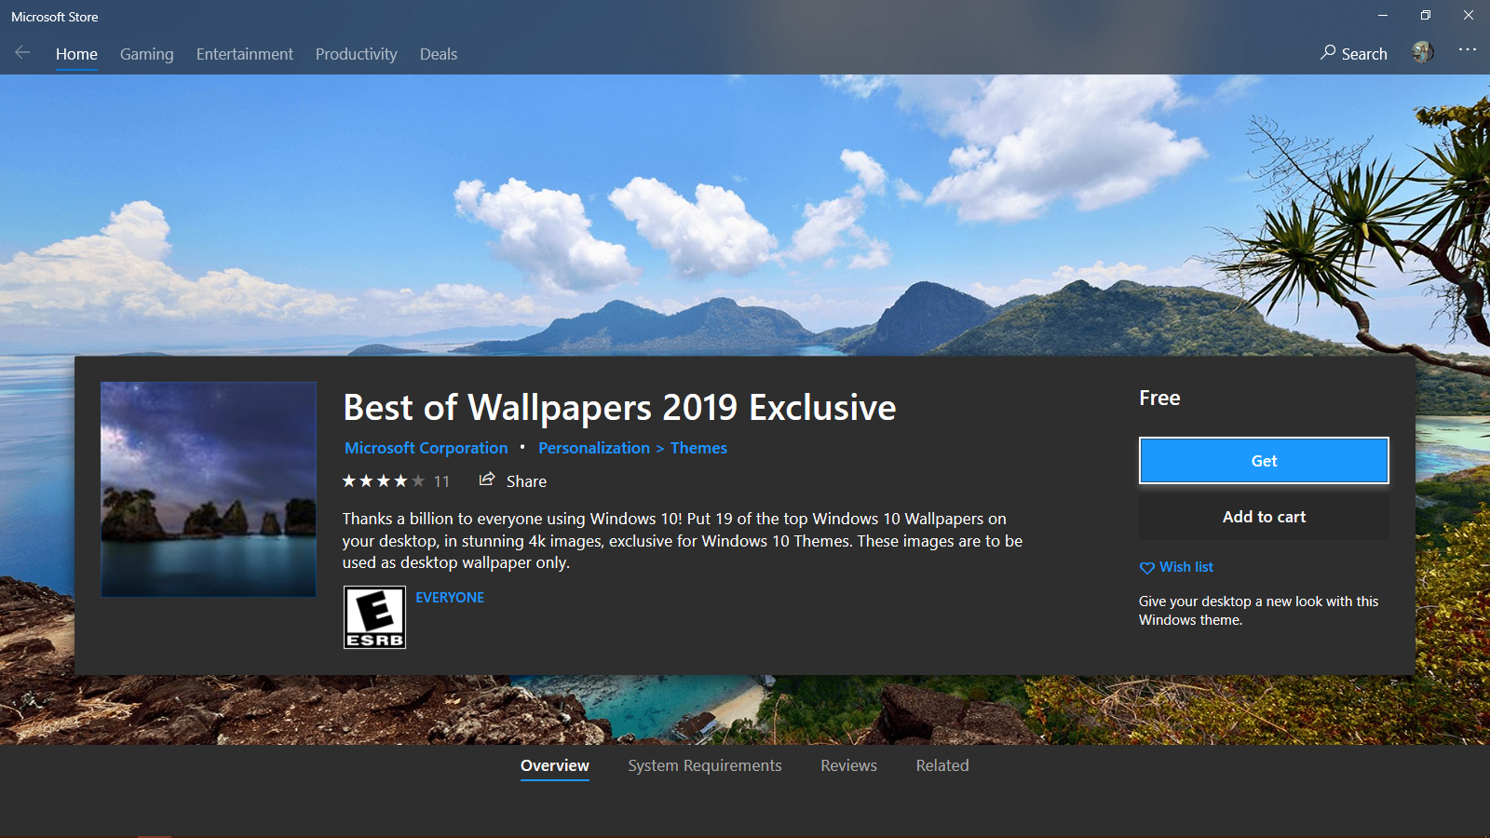The width and height of the screenshot is (1490, 838).
Task: Click Add to cart
Action: (1264, 517)
